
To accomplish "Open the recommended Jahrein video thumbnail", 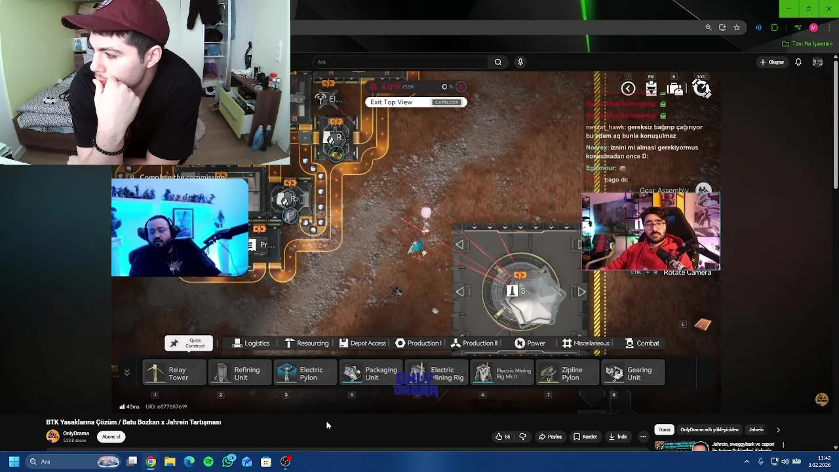I will tap(682, 446).
